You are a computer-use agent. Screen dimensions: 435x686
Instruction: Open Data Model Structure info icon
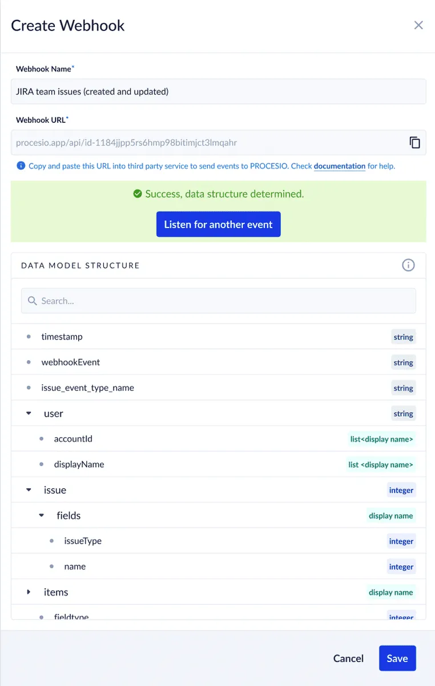tap(408, 265)
